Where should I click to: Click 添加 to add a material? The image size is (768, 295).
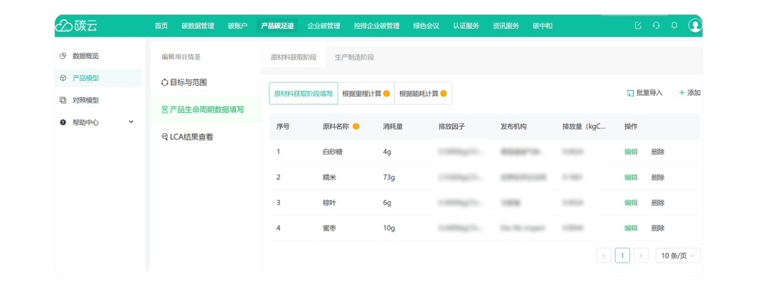coord(689,93)
